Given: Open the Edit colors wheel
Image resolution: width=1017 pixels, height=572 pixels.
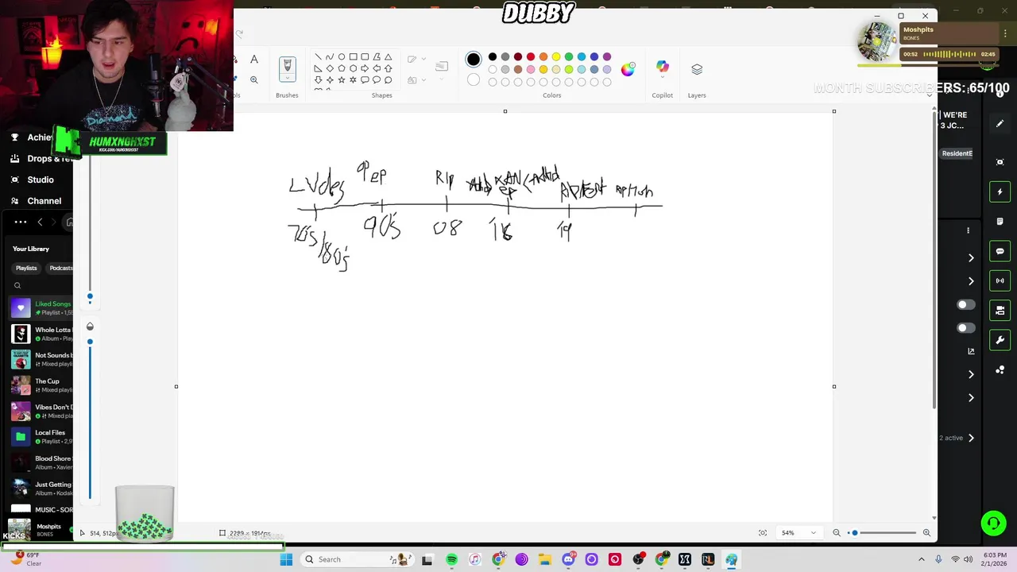Looking at the screenshot, I should click(x=628, y=69).
